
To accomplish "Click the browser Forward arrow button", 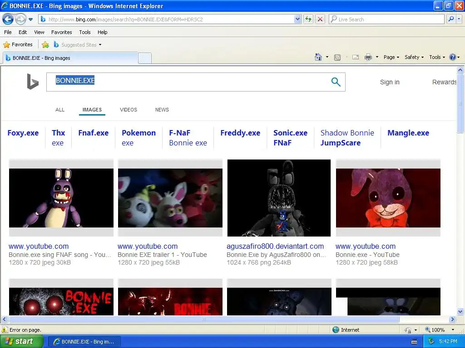I will [x=20, y=19].
